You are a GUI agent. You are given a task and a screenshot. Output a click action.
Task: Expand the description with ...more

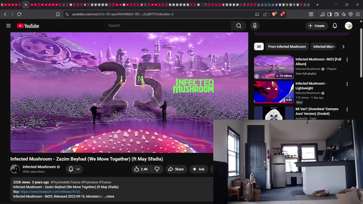click(x=109, y=196)
